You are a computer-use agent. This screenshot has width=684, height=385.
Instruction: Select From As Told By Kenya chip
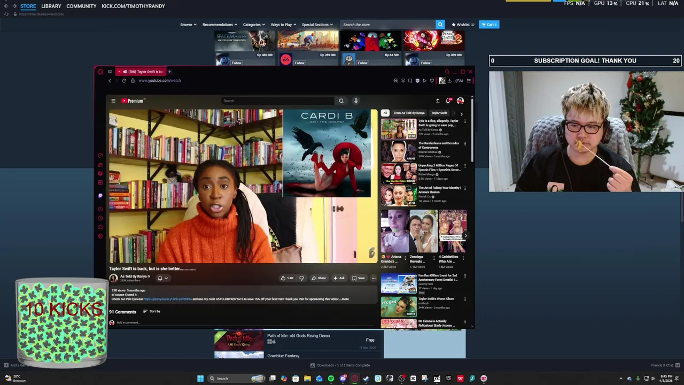pos(409,113)
